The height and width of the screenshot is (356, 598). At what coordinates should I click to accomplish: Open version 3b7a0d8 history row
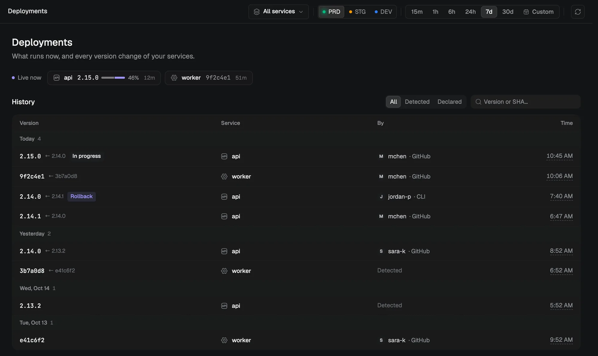(296, 271)
